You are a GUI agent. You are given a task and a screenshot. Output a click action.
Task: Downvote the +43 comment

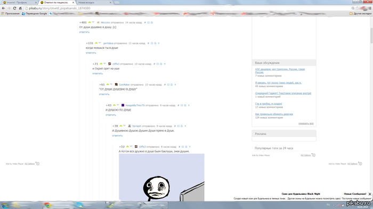(118, 105)
